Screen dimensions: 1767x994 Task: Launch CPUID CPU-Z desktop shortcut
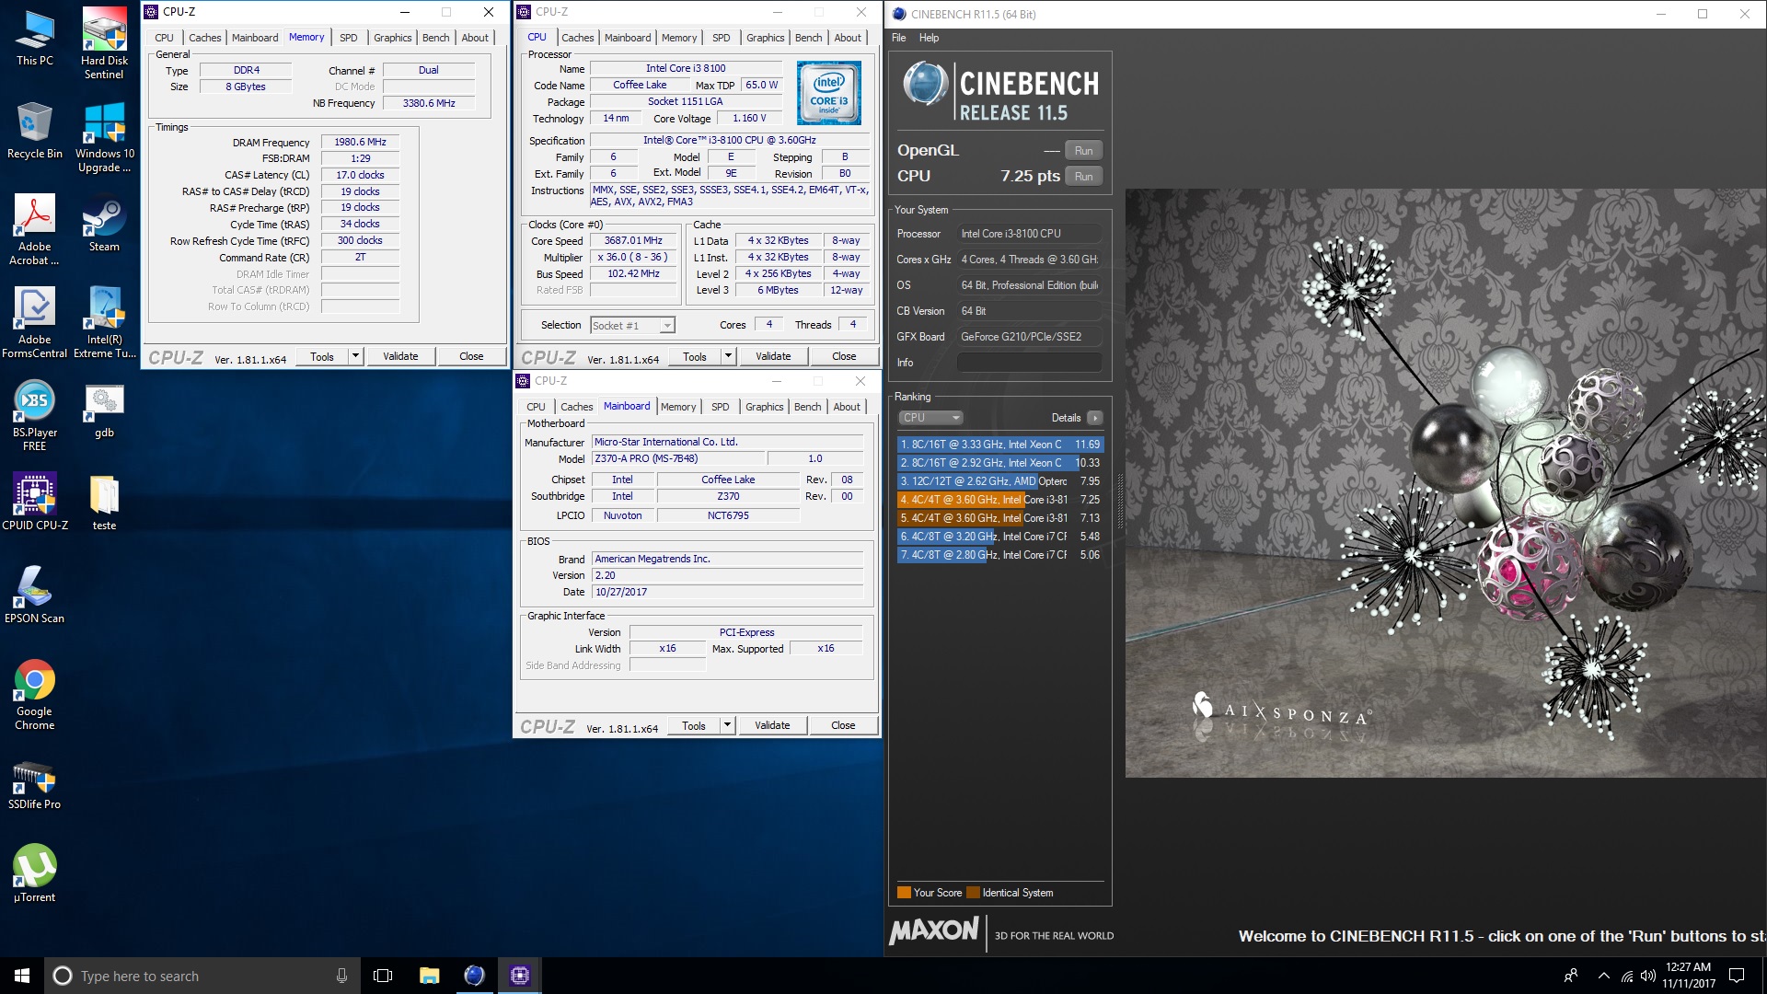35,502
